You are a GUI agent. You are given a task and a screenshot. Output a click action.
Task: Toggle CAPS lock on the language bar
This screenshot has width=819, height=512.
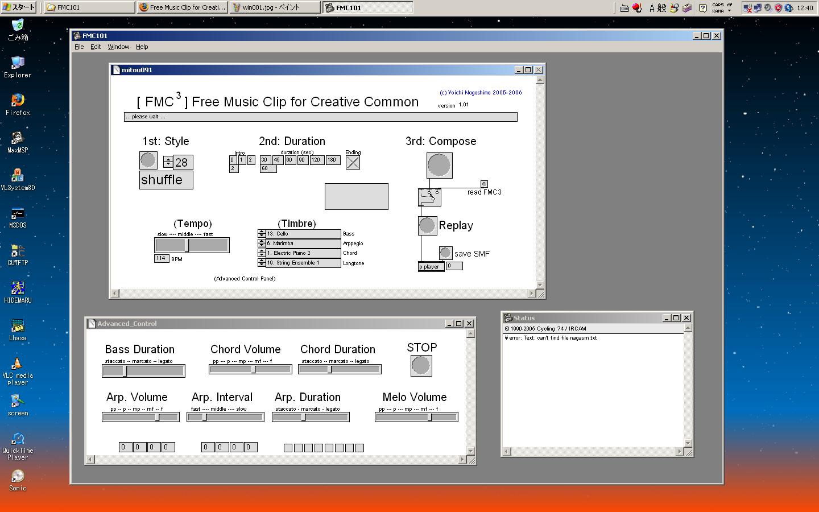coord(718,5)
